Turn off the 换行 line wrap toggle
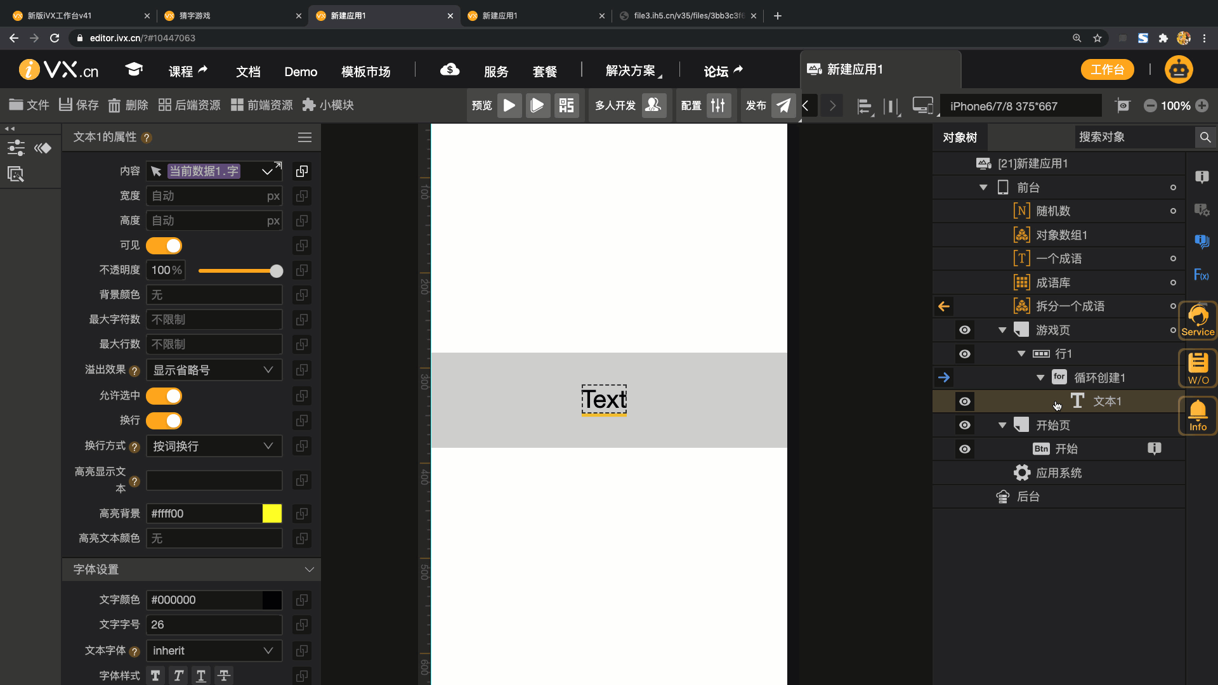The width and height of the screenshot is (1218, 685). tap(164, 421)
